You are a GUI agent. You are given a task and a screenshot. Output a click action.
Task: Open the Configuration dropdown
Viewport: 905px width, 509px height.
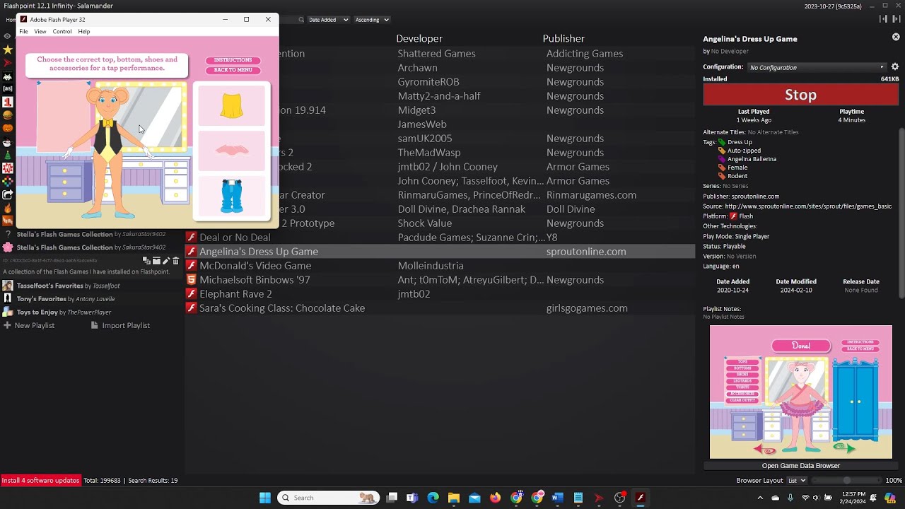pyautogui.click(x=817, y=67)
